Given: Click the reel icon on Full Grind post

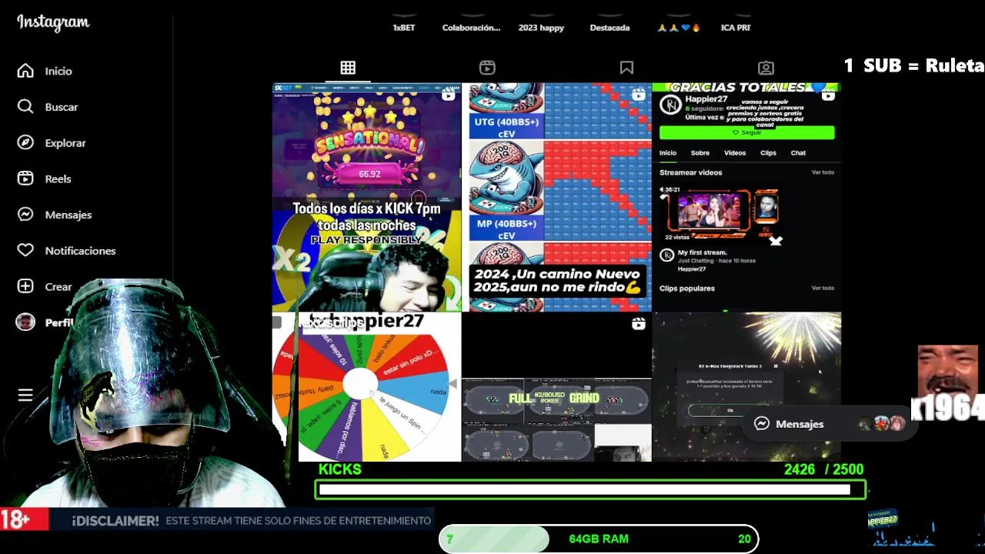Looking at the screenshot, I should coord(638,324).
